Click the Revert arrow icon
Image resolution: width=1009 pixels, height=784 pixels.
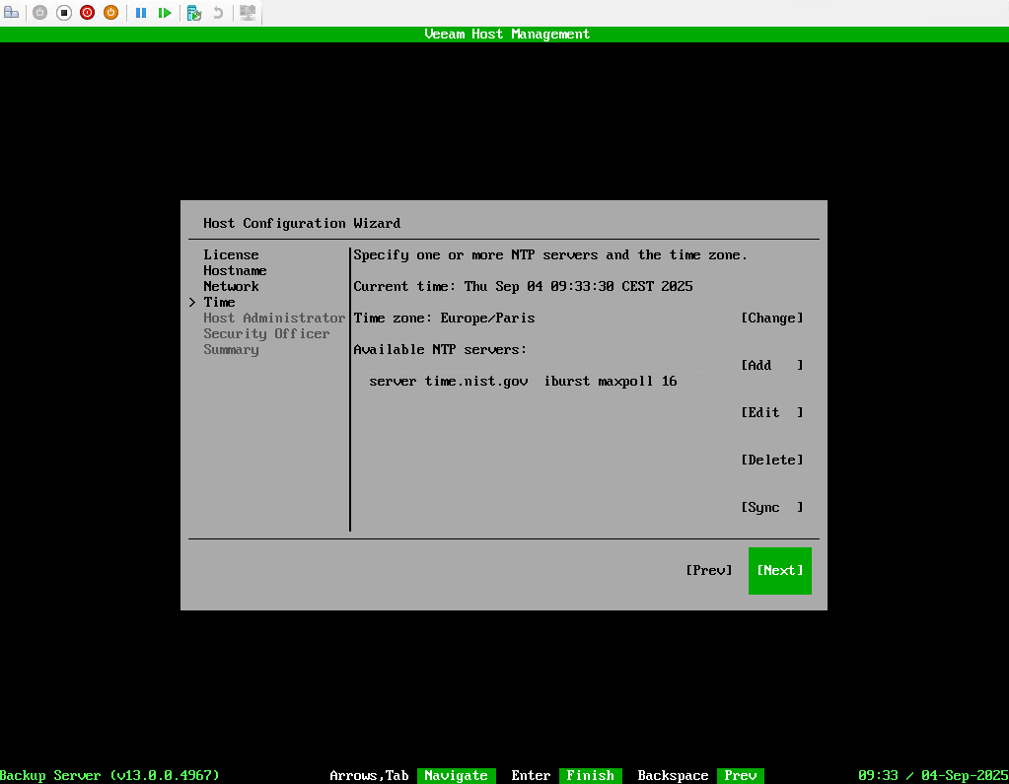click(218, 13)
